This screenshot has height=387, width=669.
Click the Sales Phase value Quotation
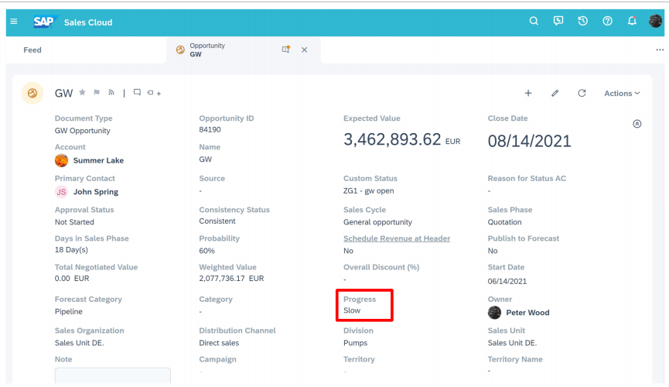click(505, 222)
